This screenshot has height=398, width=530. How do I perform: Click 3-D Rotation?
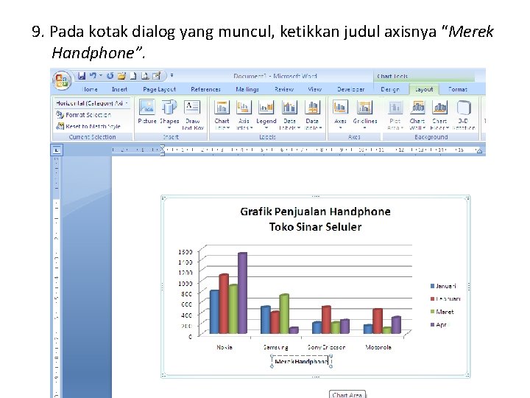point(464,114)
